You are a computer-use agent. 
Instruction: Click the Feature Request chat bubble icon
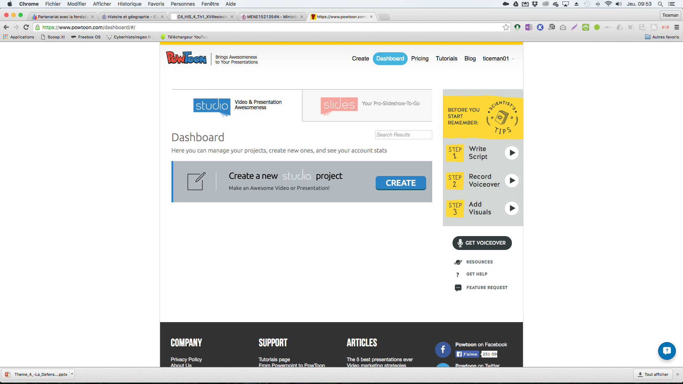tap(458, 287)
